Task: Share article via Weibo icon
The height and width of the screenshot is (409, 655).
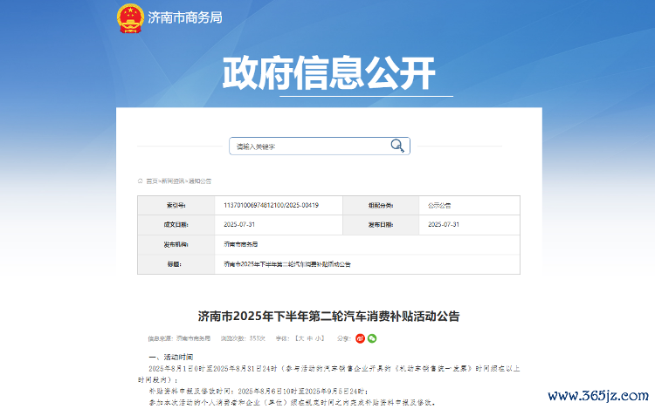Action: (360, 337)
